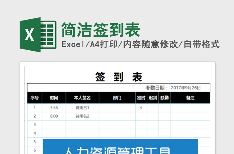The height and width of the screenshot is (154, 234).
Task: Click the 迟到 column header
Action: (x=153, y=98)
